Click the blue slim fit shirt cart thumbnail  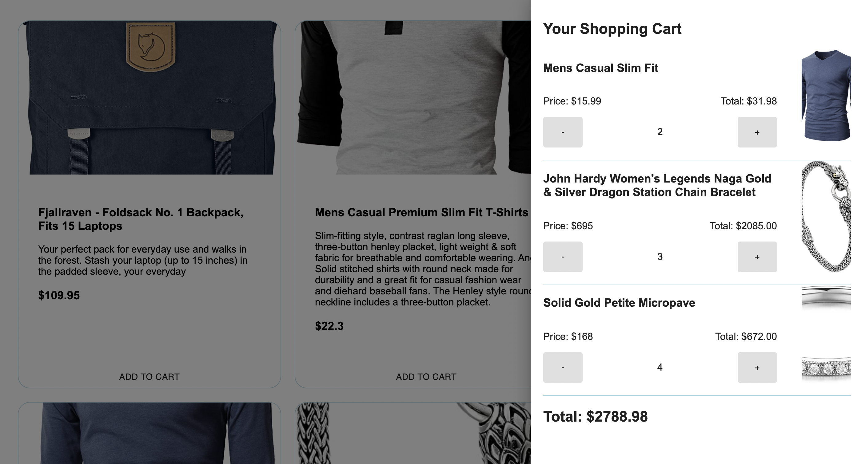coord(826,96)
